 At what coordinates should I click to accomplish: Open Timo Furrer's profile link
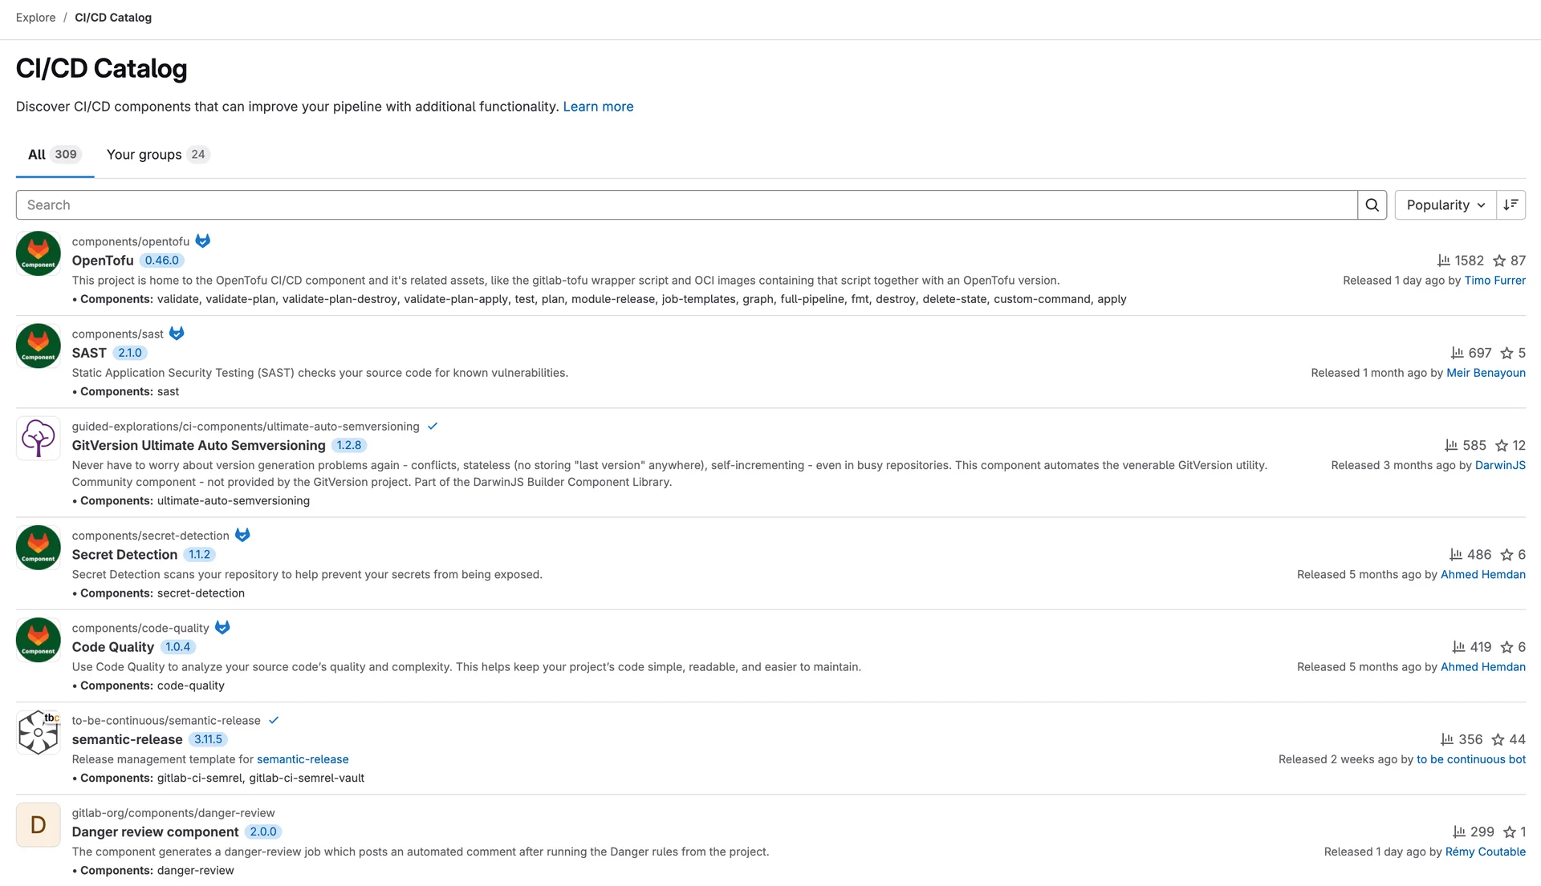(x=1494, y=281)
